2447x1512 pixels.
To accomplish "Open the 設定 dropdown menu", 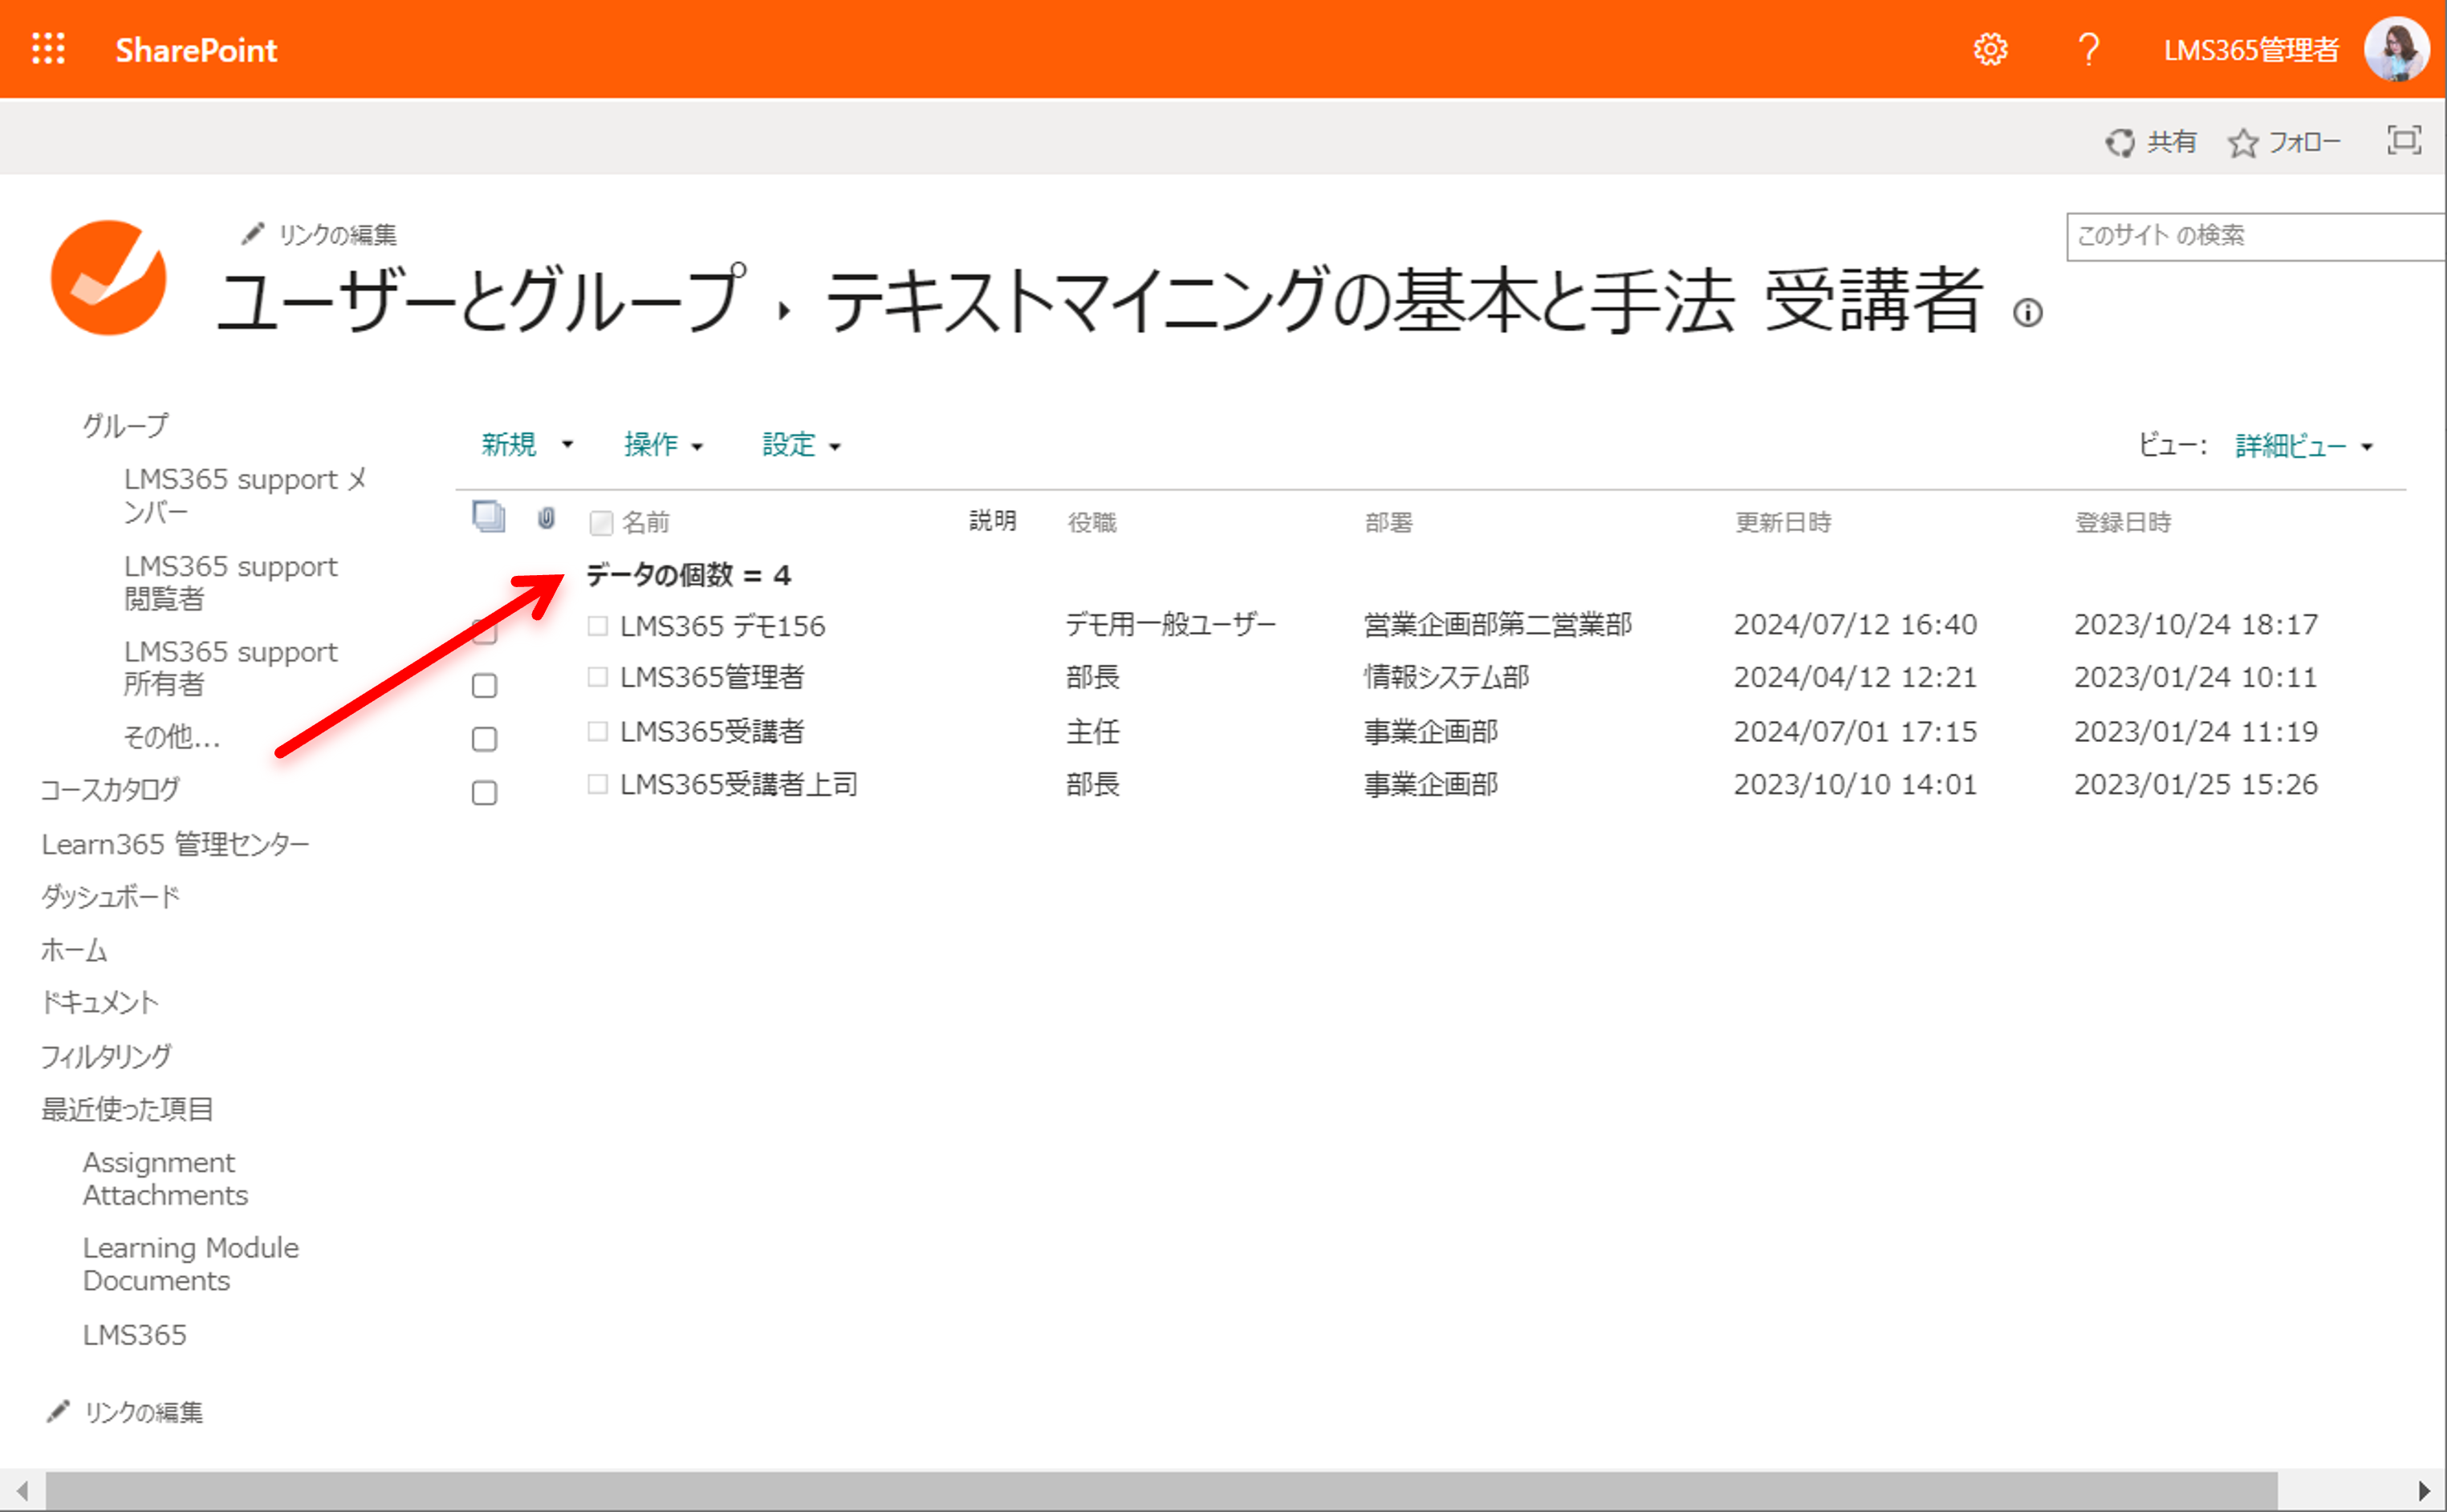I will (801, 444).
